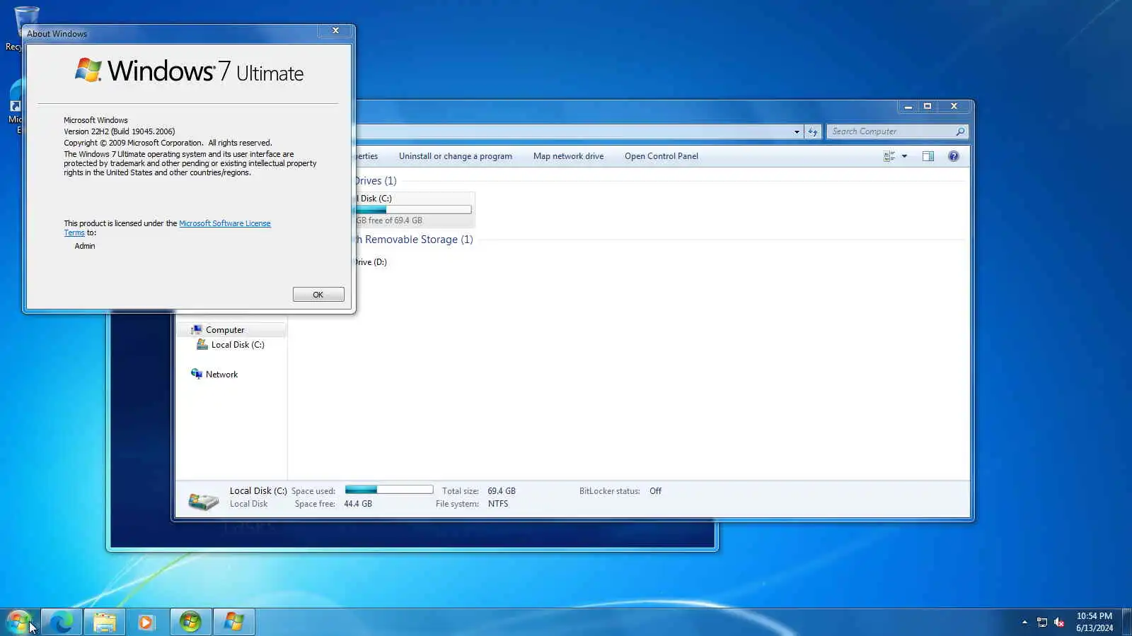Show hidden tray icons arrow
This screenshot has width=1132, height=636.
click(x=1024, y=622)
